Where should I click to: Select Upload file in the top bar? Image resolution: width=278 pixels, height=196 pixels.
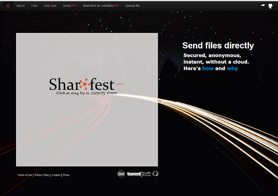click(132, 6)
